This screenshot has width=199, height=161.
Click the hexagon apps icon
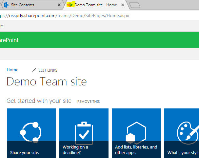[136, 133]
